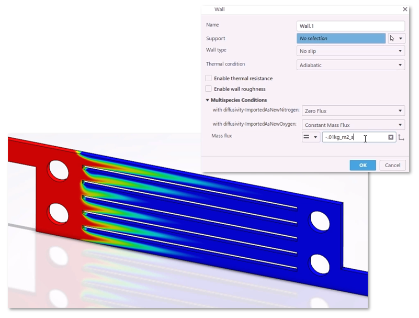Screen dimensions: 419x318
Task: Pick the upper-left hole in the red region
Action: coord(58,169)
